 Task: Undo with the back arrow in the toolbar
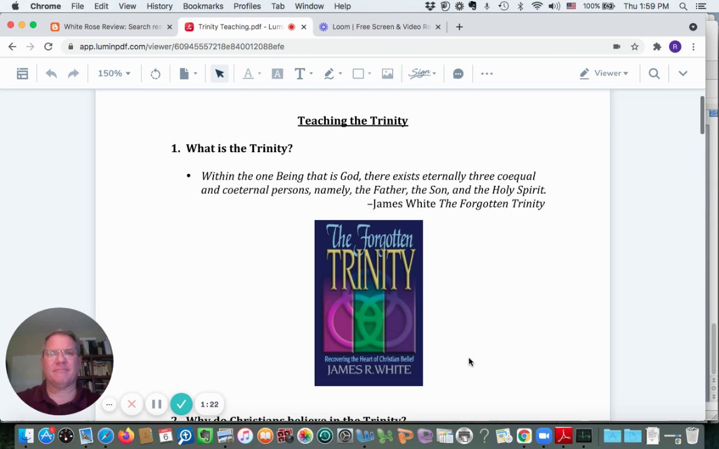[x=51, y=74]
